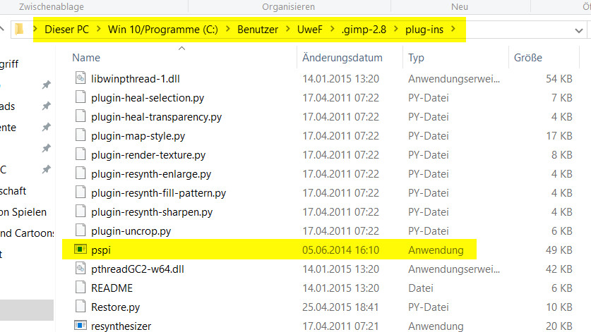This screenshot has width=591, height=332.
Task: Click the folder icon in the address bar
Action: [19, 29]
